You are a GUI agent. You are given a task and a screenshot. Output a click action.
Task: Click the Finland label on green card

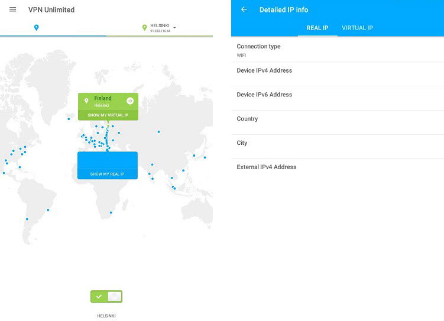(103, 98)
